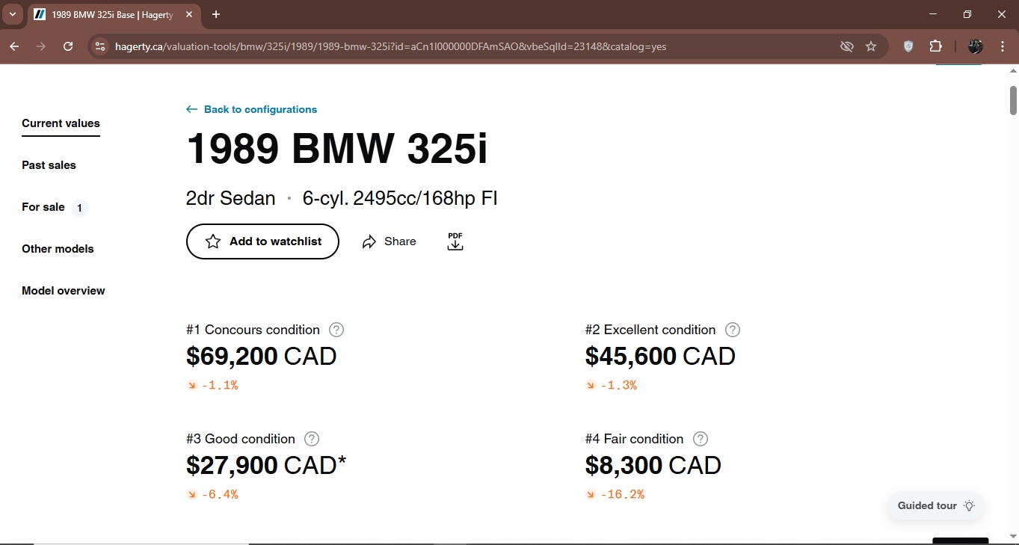The width and height of the screenshot is (1019, 545).
Task: Click the browser back arrow
Action: [14, 46]
